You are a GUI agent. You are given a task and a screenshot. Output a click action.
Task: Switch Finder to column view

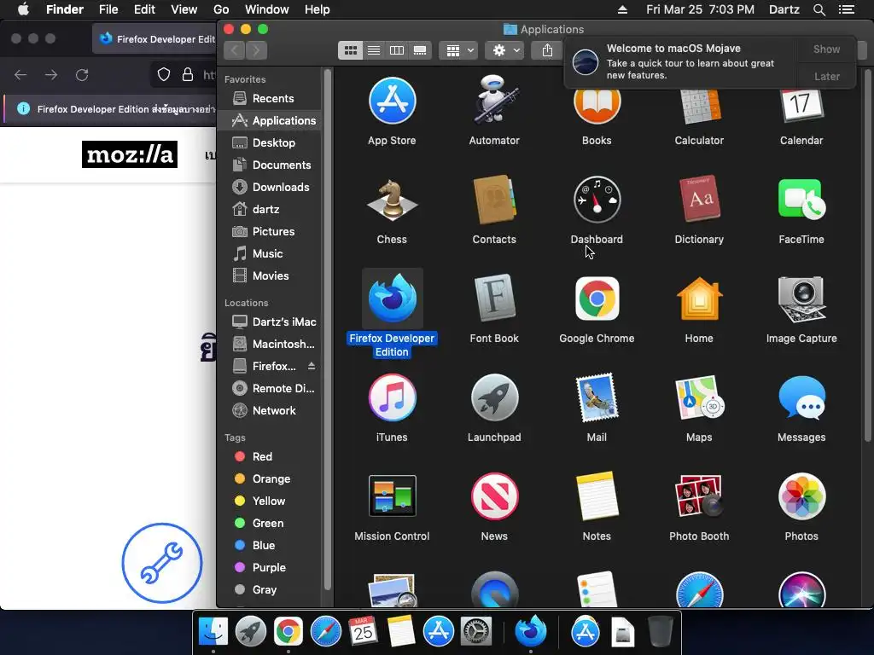coord(396,50)
